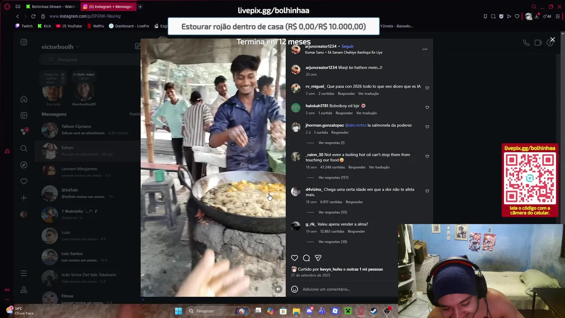Go to Instagram home in sidebar
This screenshot has height=318, width=565.
coord(24,99)
